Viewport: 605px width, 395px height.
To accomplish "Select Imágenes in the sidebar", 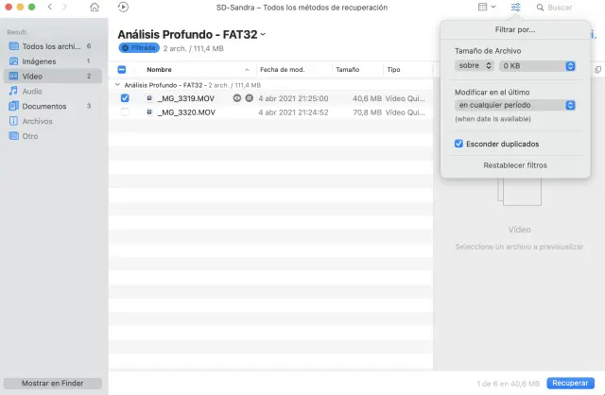I will (40, 60).
